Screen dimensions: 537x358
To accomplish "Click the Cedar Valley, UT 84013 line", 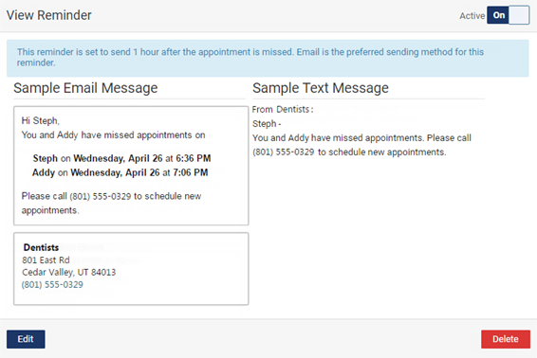I will 69,272.
